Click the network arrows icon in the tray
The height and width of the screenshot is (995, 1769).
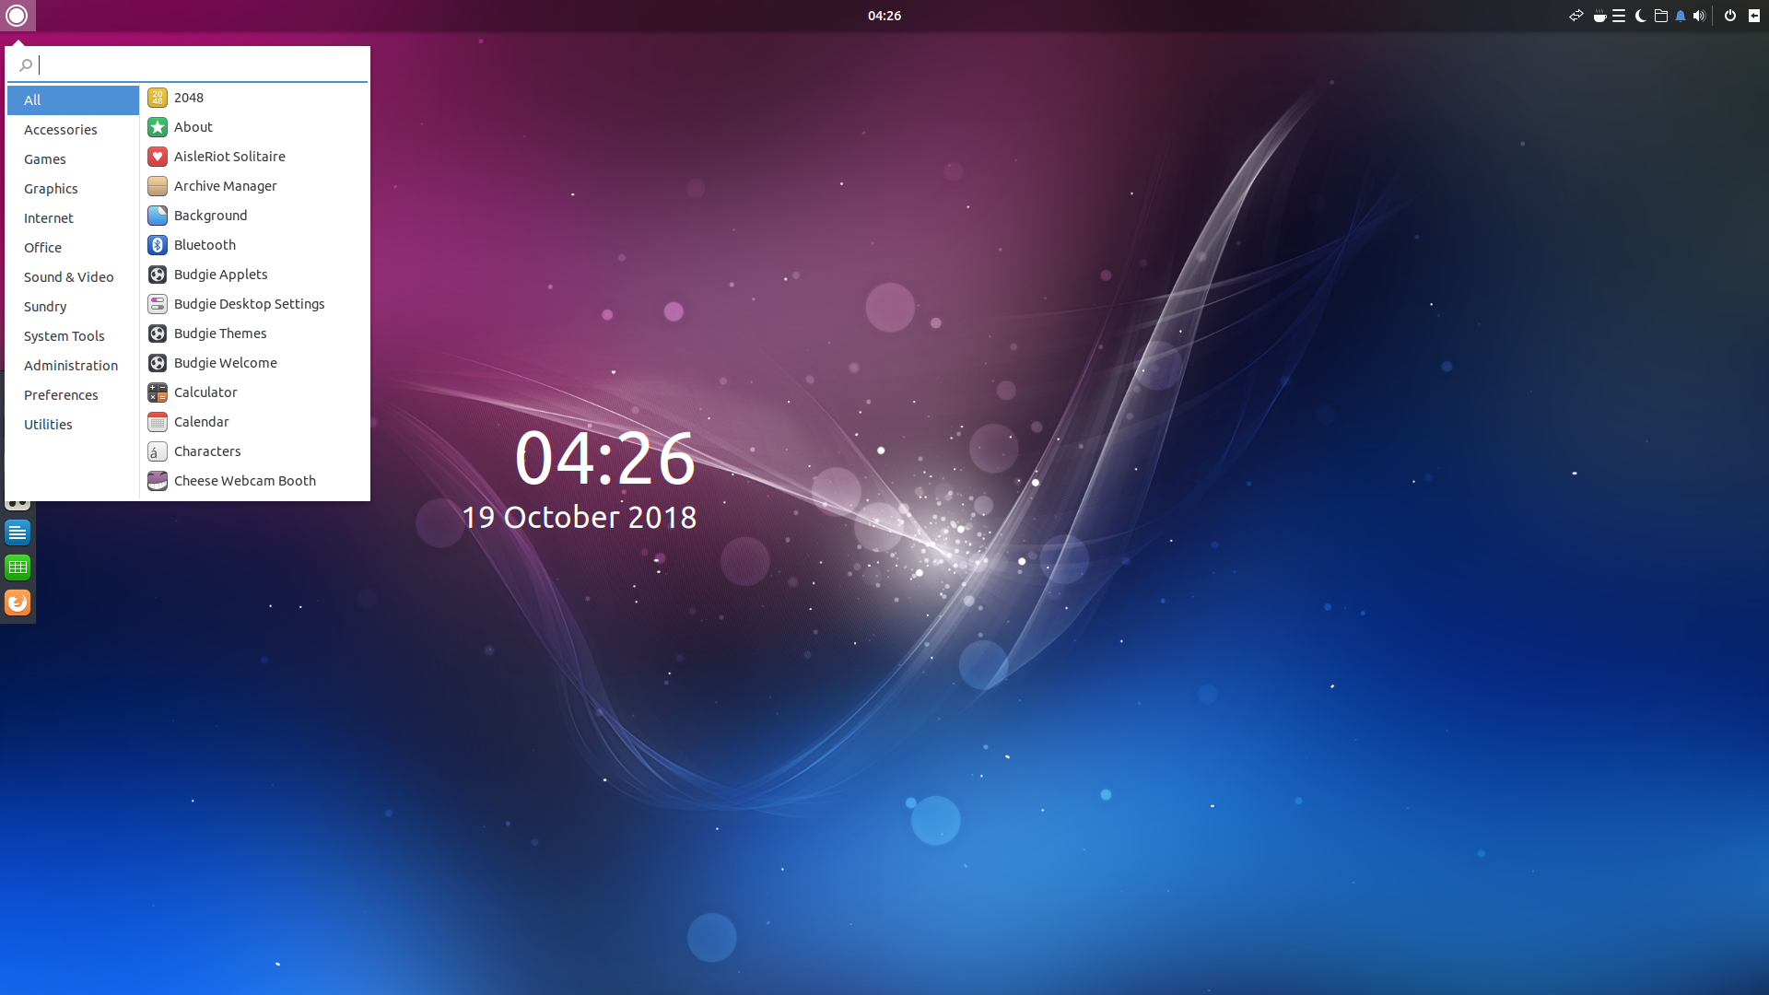pyautogui.click(x=1576, y=16)
